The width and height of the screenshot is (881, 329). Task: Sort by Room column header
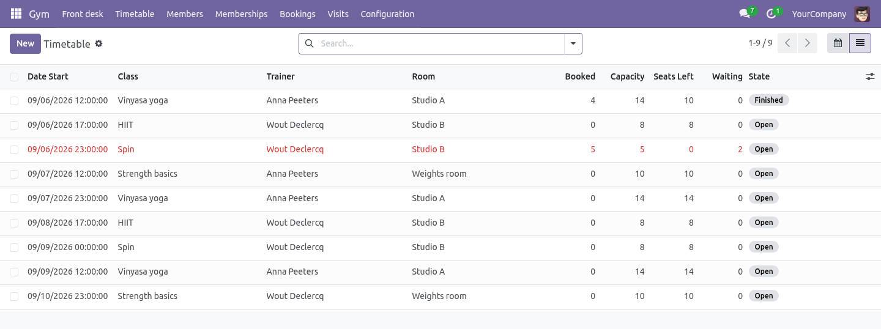point(423,76)
